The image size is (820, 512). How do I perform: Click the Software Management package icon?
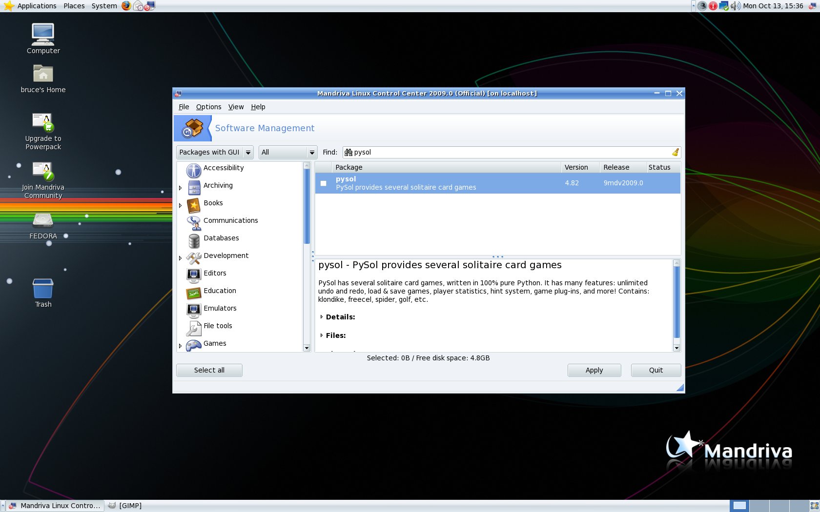[192, 128]
